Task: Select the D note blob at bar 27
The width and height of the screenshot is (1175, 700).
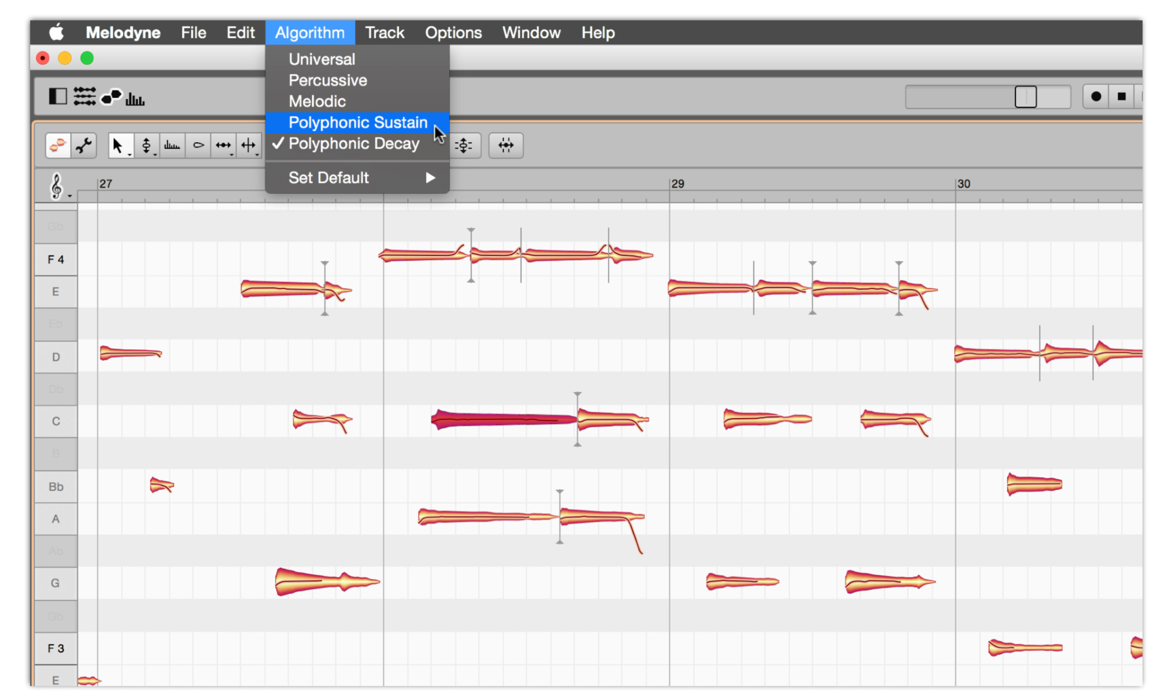Action: click(130, 353)
